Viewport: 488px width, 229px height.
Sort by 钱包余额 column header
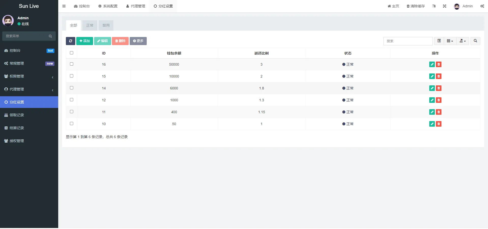click(x=174, y=53)
